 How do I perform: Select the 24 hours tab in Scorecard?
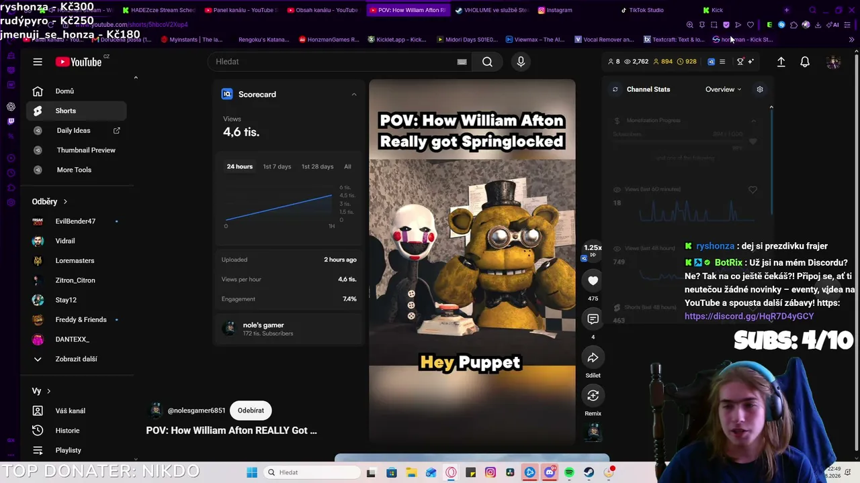pyautogui.click(x=240, y=166)
